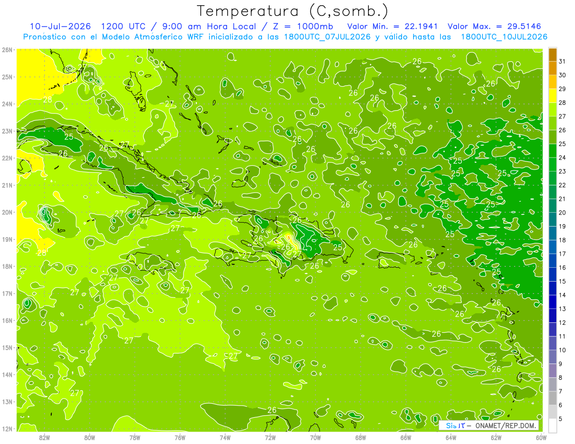Click the '24N' latitude axis label
Viewport: 575px width, 444px height.
pos(7,104)
